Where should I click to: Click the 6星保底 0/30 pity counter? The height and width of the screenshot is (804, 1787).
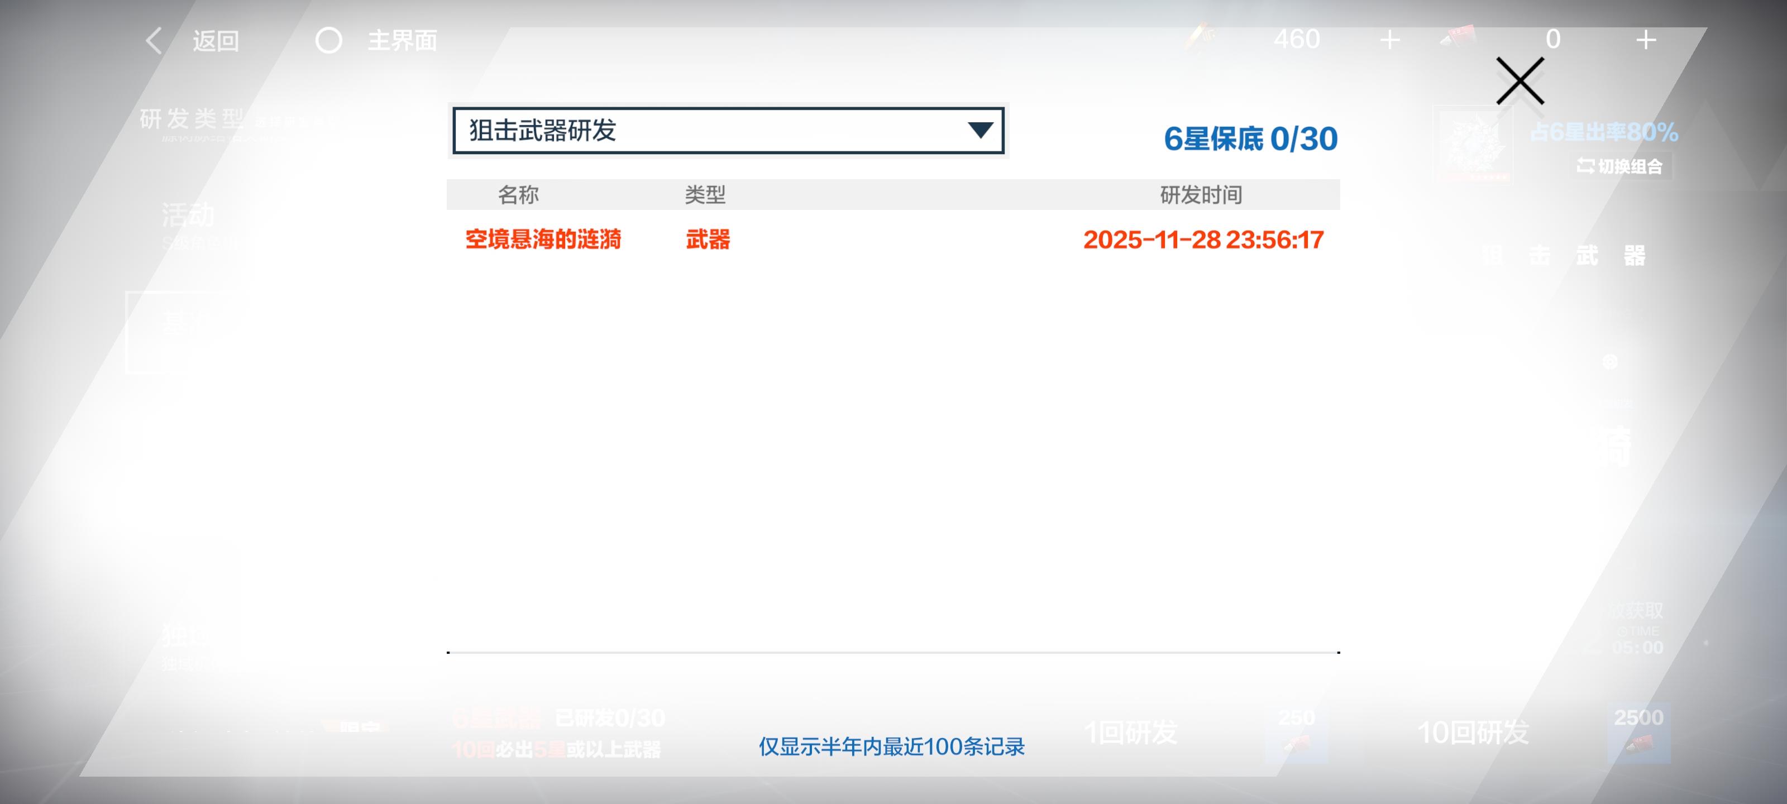(x=1250, y=138)
